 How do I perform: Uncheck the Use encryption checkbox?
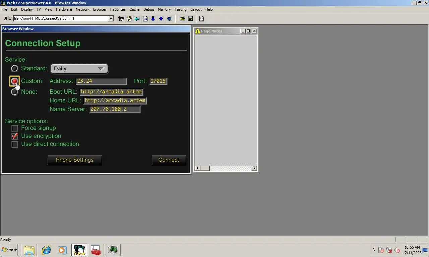15,136
